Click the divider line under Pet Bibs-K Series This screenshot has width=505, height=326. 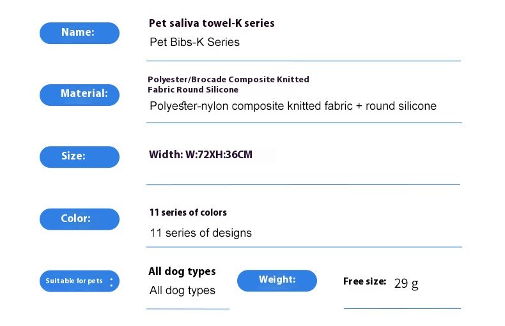(x=304, y=61)
